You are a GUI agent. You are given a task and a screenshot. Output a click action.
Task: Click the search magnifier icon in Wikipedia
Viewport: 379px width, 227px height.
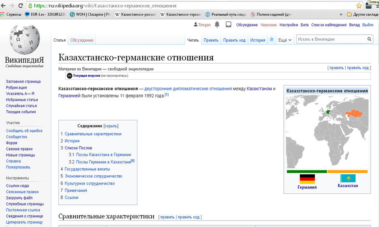point(369,40)
